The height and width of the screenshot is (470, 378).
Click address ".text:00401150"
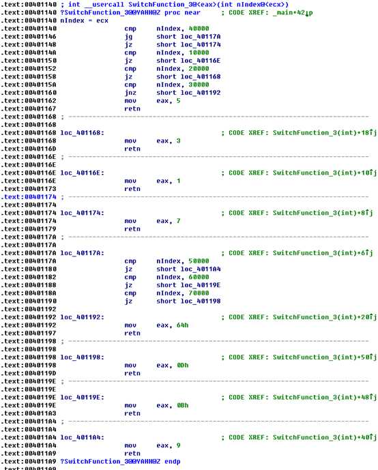pyautogui.click(x=29, y=61)
